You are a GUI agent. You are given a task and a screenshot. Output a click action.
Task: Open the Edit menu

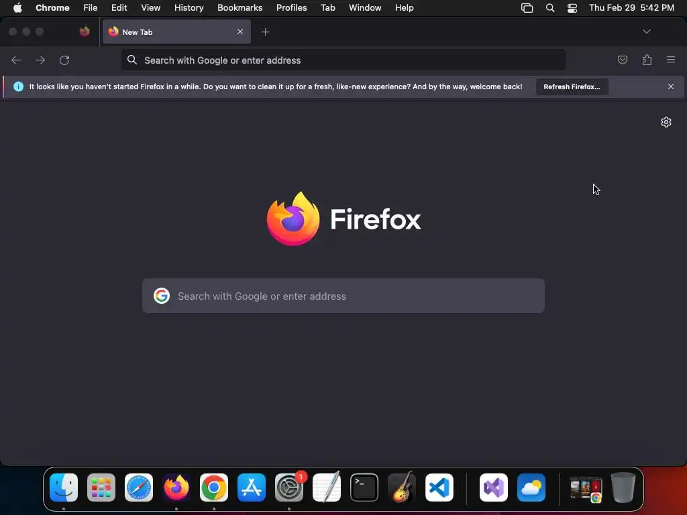pyautogui.click(x=119, y=8)
